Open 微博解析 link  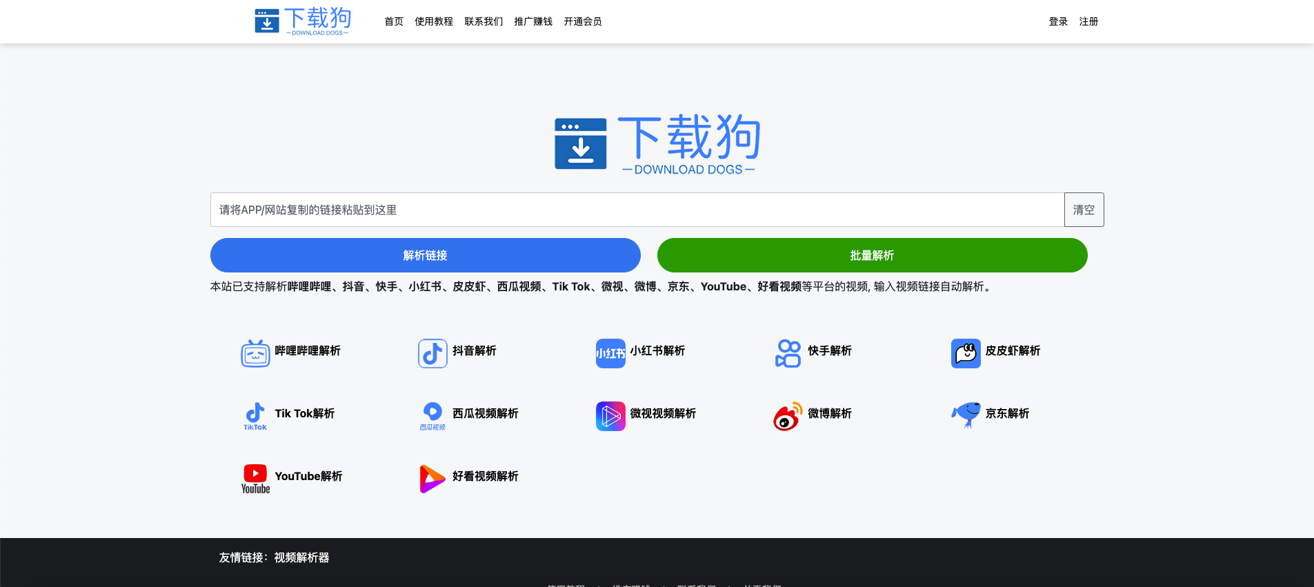click(x=830, y=413)
